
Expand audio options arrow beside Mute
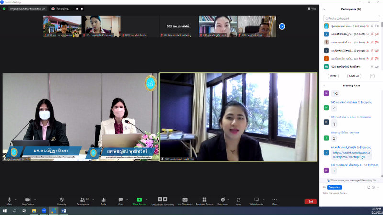(16, 200)
